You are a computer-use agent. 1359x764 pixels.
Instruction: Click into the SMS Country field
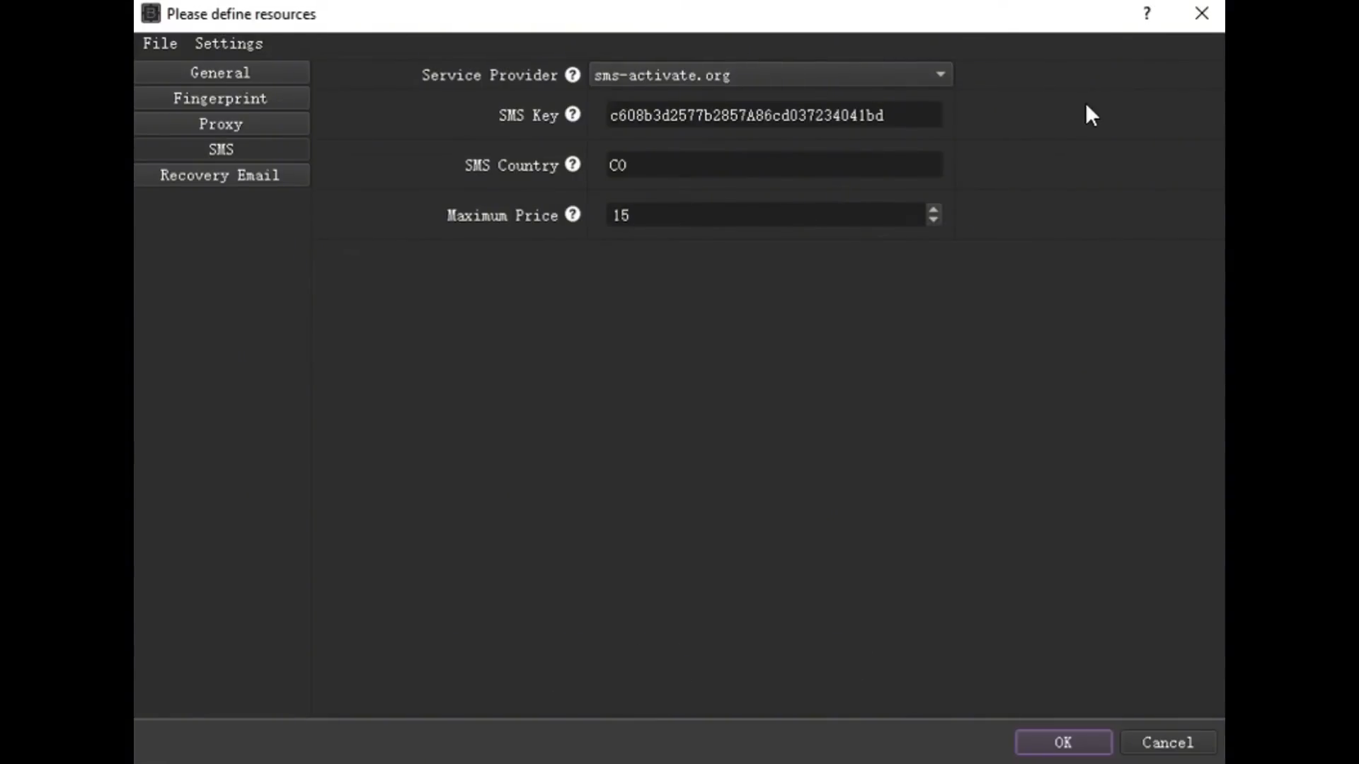(x=774, y=165)
